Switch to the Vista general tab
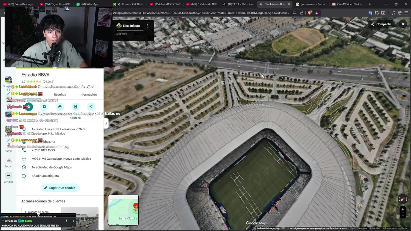 tap(31, 95)
